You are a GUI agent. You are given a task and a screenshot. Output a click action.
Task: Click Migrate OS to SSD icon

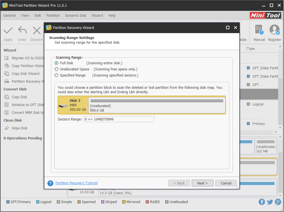7,58
